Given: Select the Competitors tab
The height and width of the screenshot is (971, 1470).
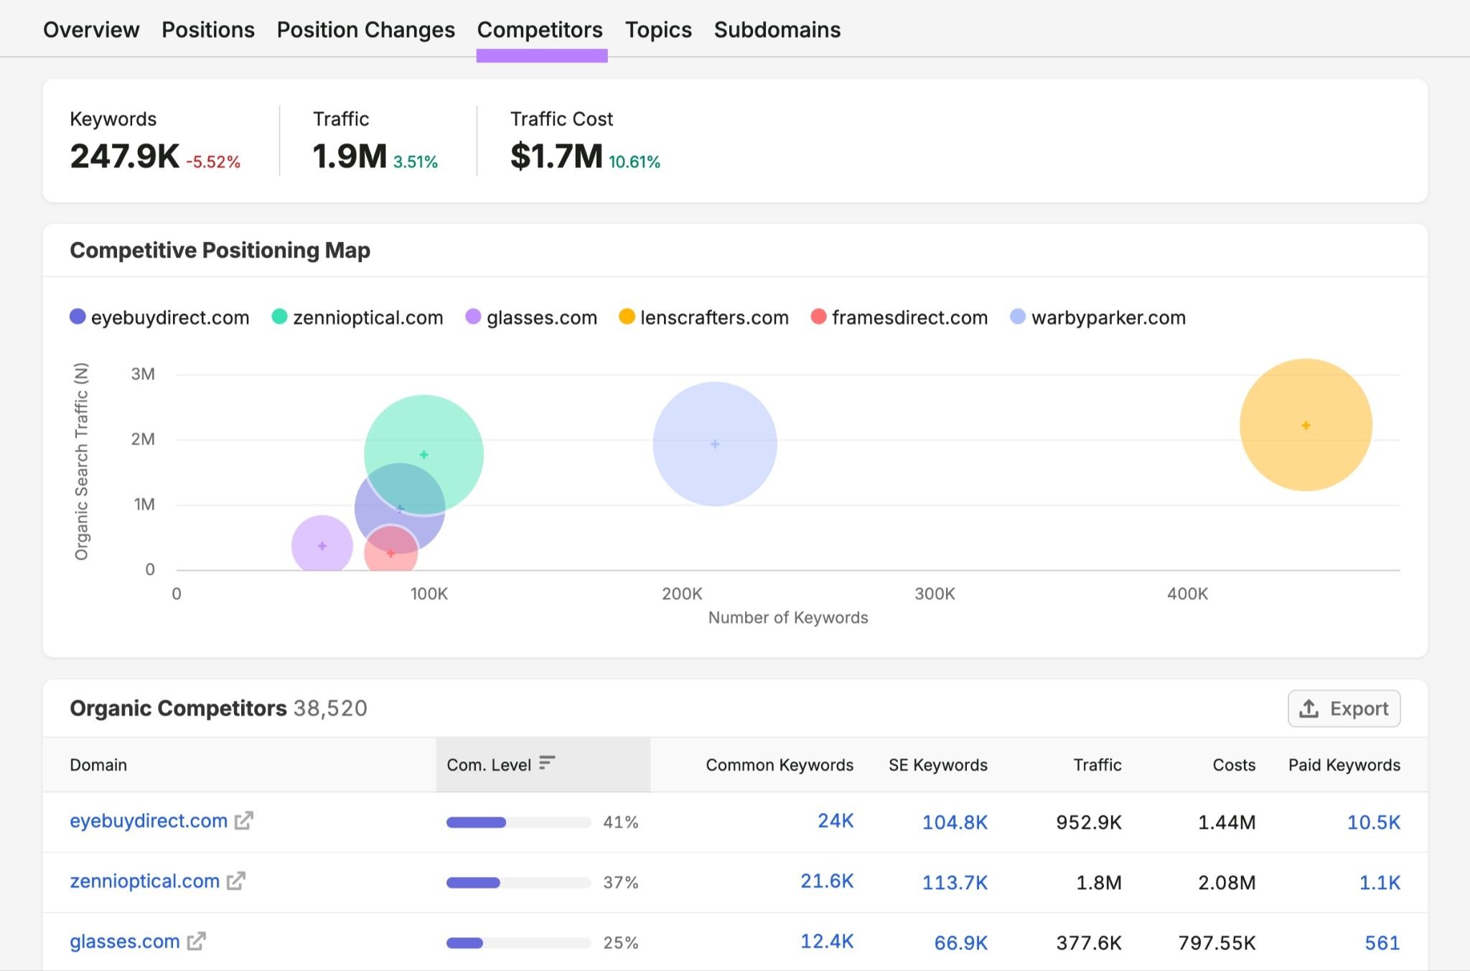Looking at the screenshot, I should click(540, 29).
